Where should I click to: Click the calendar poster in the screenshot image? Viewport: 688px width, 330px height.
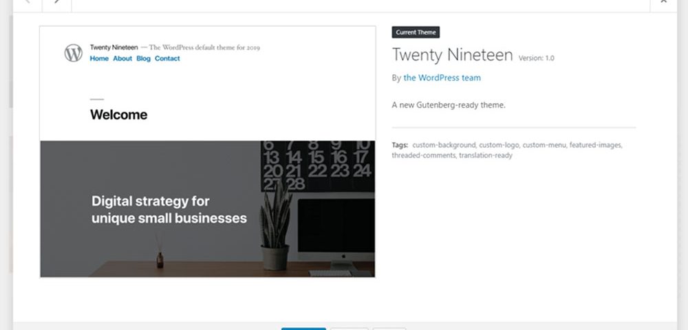(318, 166)
